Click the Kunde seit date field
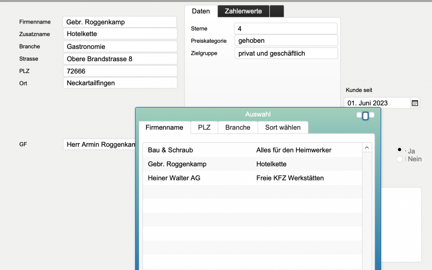This screenshot has width=432, height=270. pos(377,103)
